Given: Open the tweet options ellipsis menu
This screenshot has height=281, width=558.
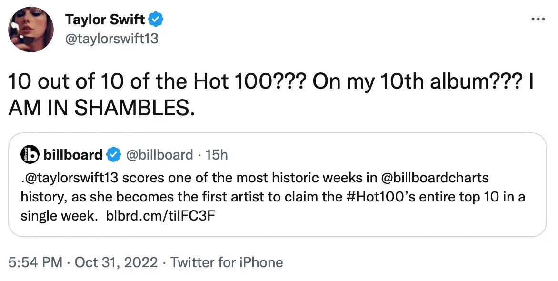Looking at the screenshot, I should click(x=538, y=19).
